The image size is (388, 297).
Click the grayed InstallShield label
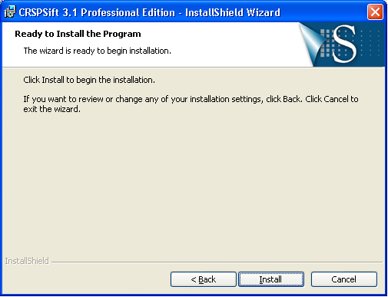point(27,261)
